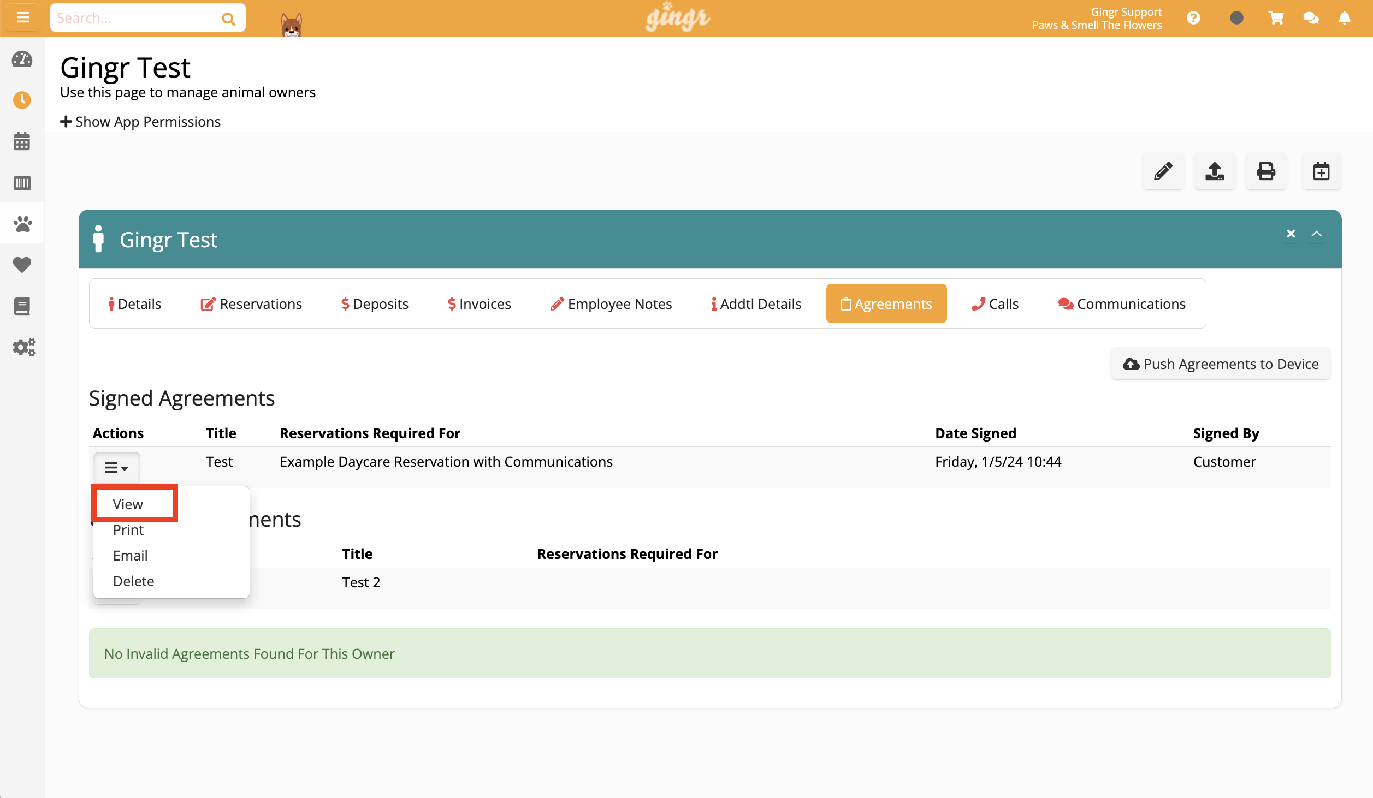Click the 'Customer' signed-by cell
The width and height of the screenshot is (1373, 798).
[1224, 461]
